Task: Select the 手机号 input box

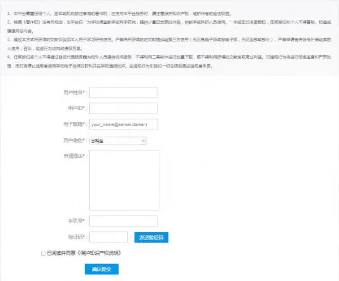Action: click(x=124, y=221)
